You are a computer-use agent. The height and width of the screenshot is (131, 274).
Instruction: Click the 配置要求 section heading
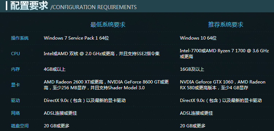point(29,5)
